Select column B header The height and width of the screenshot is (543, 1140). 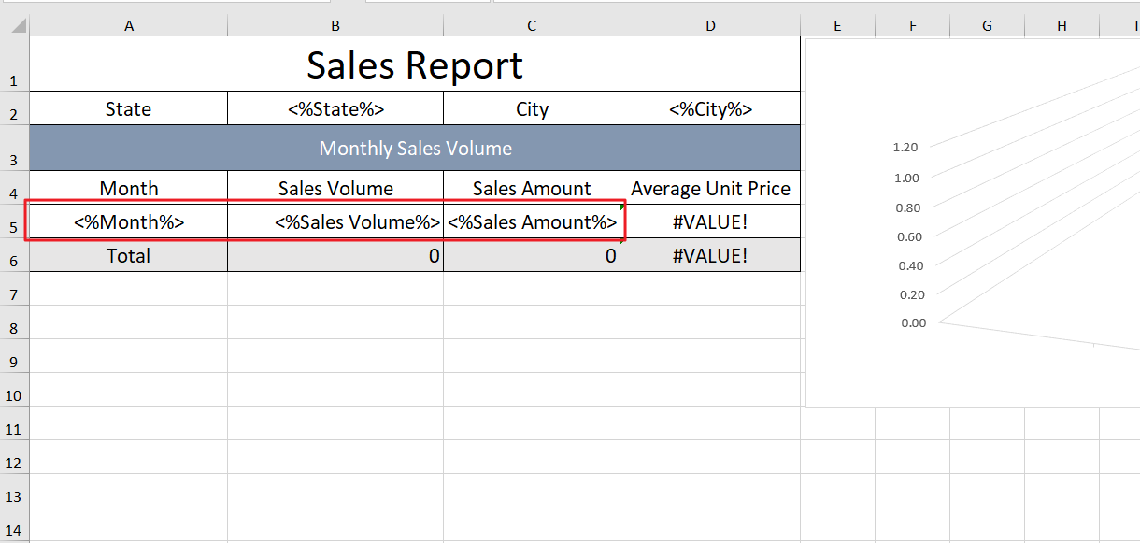click(335, 26)
